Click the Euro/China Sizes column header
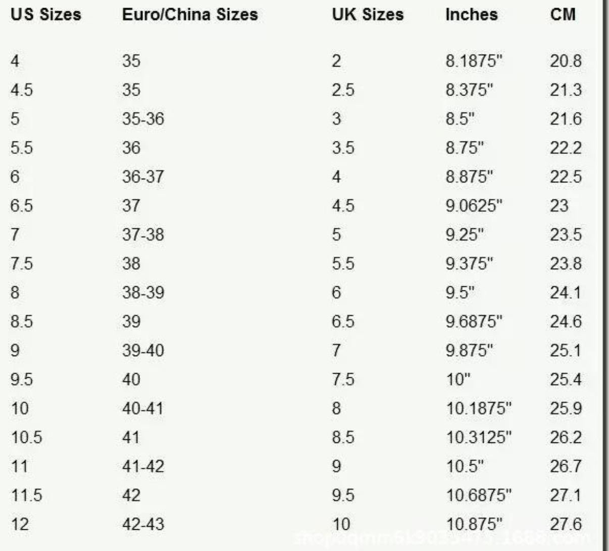Viewport: 609px width, 551px height. coord(190,15)
